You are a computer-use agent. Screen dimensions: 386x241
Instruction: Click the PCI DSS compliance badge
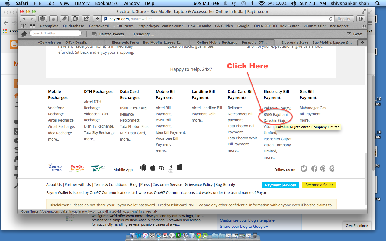(x=98, y=168)
